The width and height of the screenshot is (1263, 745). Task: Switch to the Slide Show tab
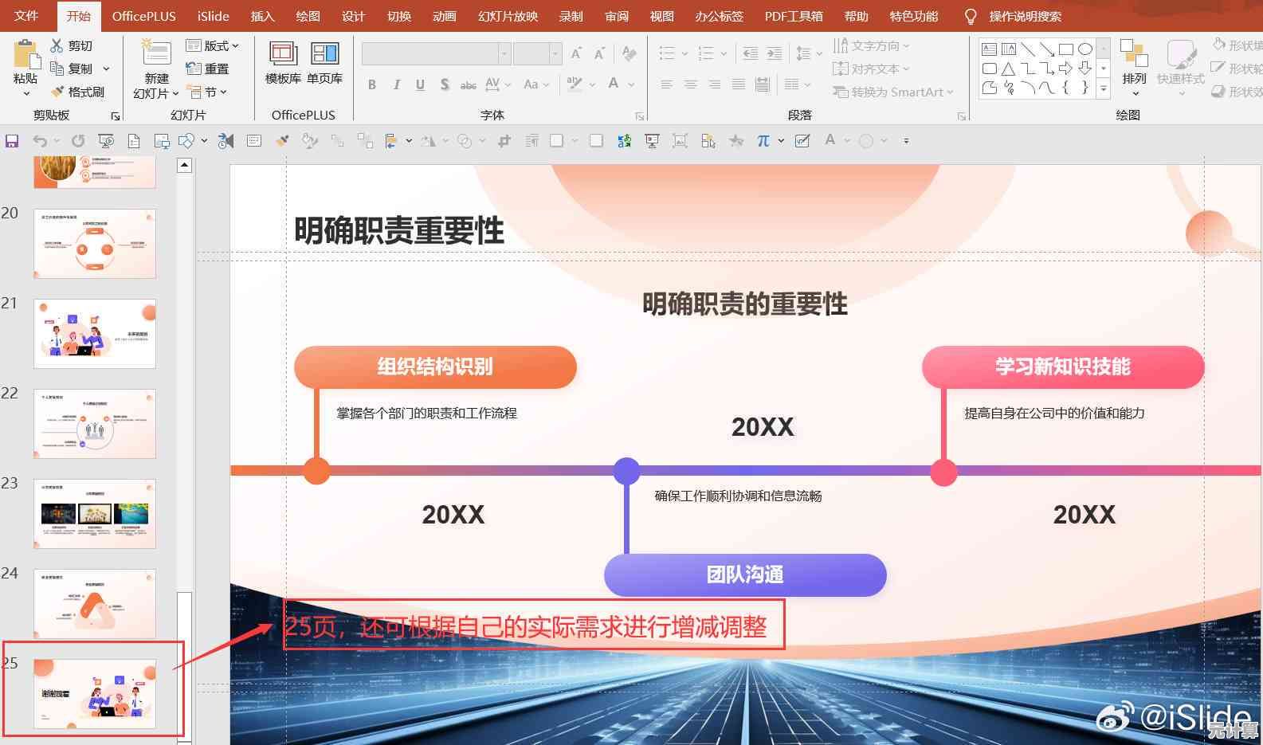tap(508, 16)
